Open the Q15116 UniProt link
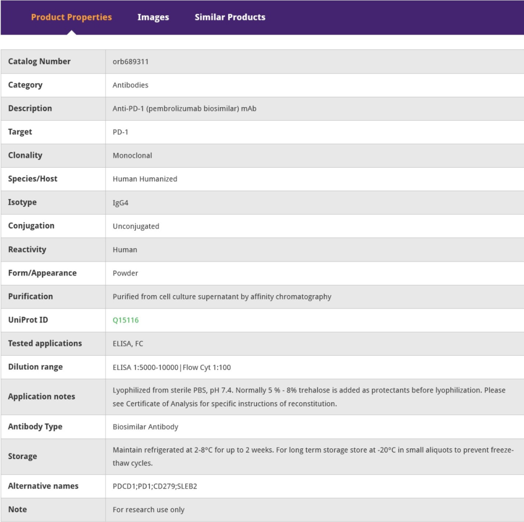524x522 pixels. point(126,320)
